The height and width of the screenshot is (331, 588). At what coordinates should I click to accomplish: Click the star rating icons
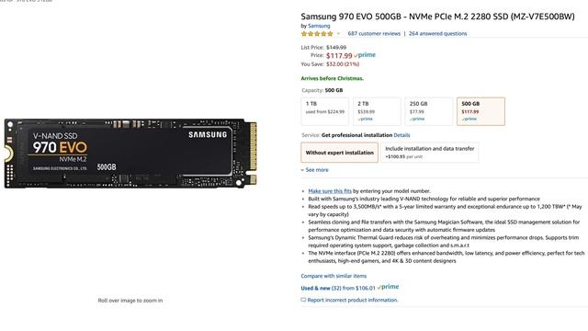pos(317,34)
